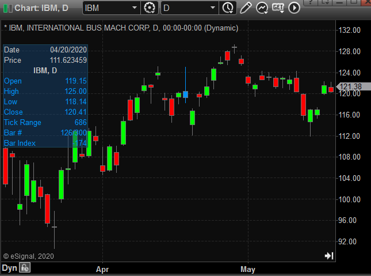Click the 'Bar #' row label
This screenshot has height=276, width=371.
click(13, 133)
